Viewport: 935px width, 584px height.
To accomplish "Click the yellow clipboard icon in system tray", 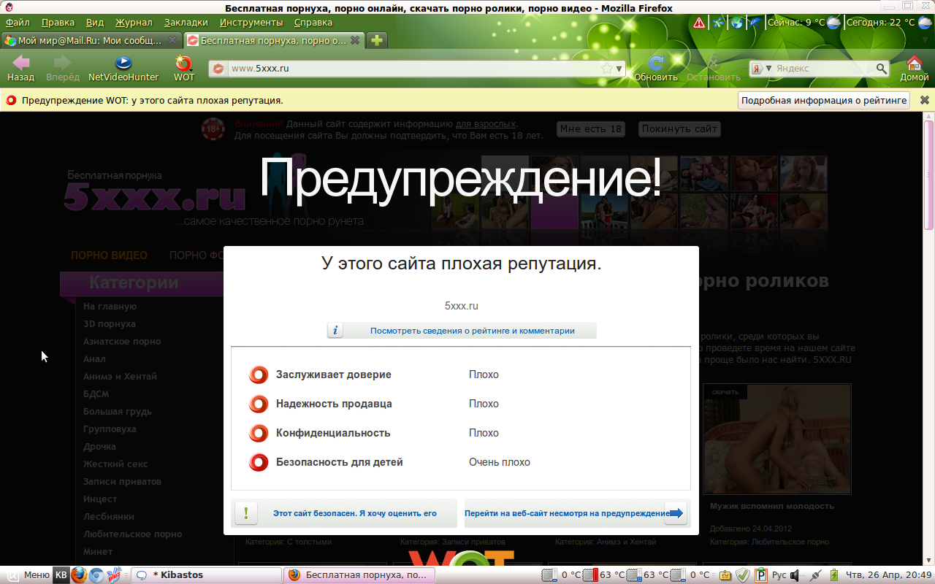I will (726, 575).
